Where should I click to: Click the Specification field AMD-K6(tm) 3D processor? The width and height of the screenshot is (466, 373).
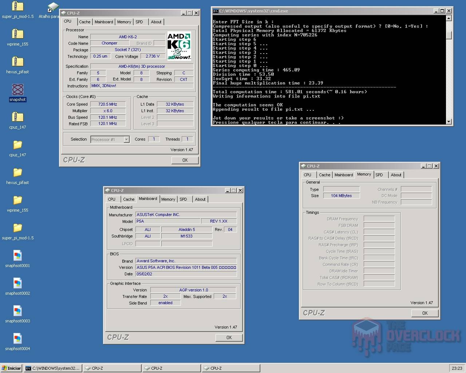click(142, 67)
